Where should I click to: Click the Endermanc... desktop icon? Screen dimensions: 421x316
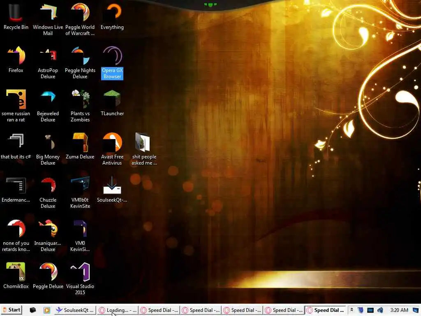[x=16, y=189]
